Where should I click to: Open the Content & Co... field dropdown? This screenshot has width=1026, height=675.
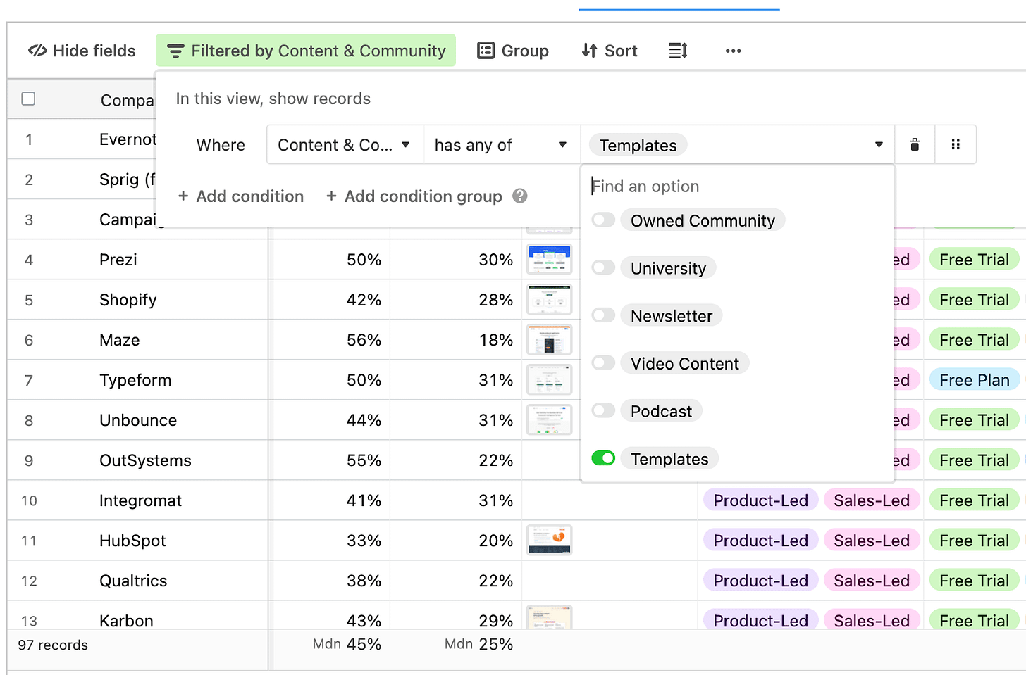345,145
